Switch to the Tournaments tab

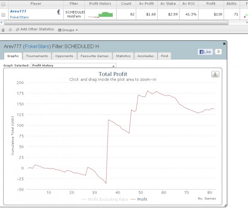click(x=37, y=56)
